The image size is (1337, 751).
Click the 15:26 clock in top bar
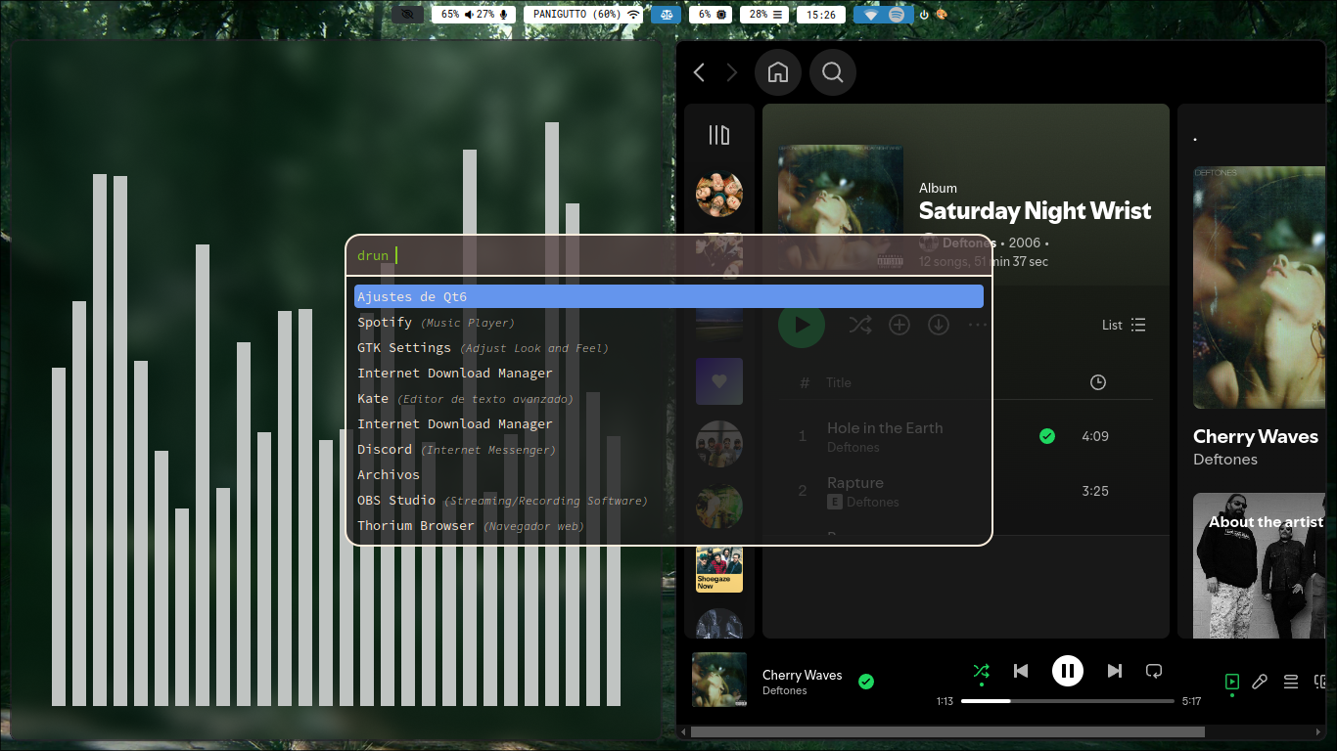821,15
